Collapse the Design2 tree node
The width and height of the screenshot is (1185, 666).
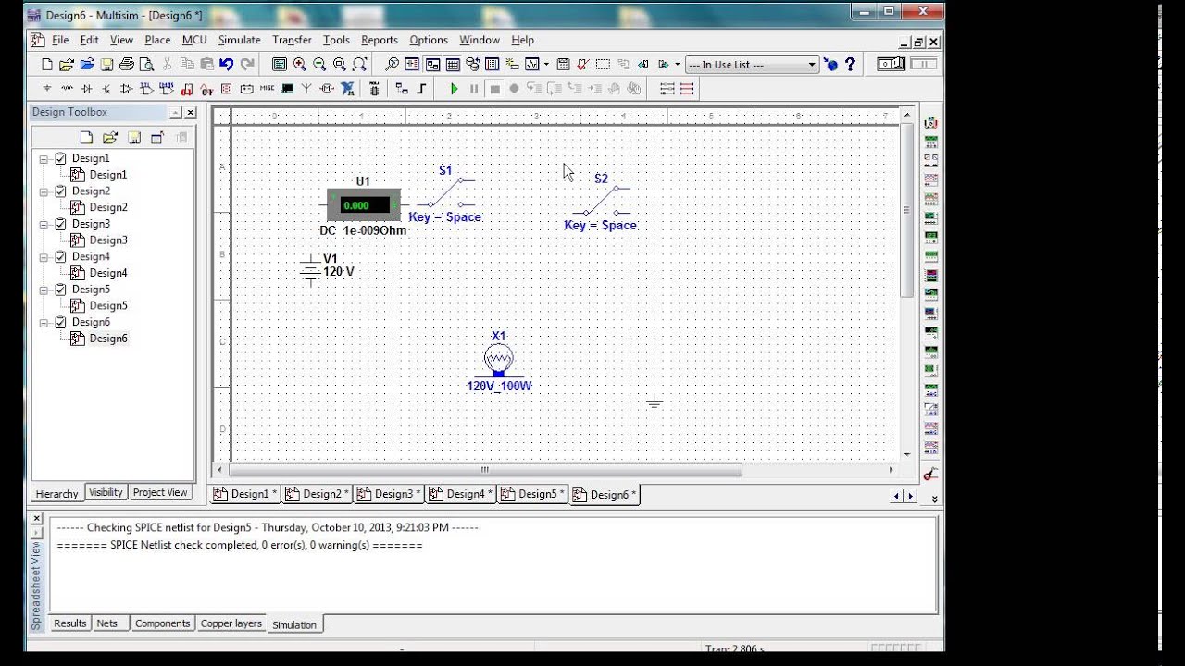coord(44,191)
